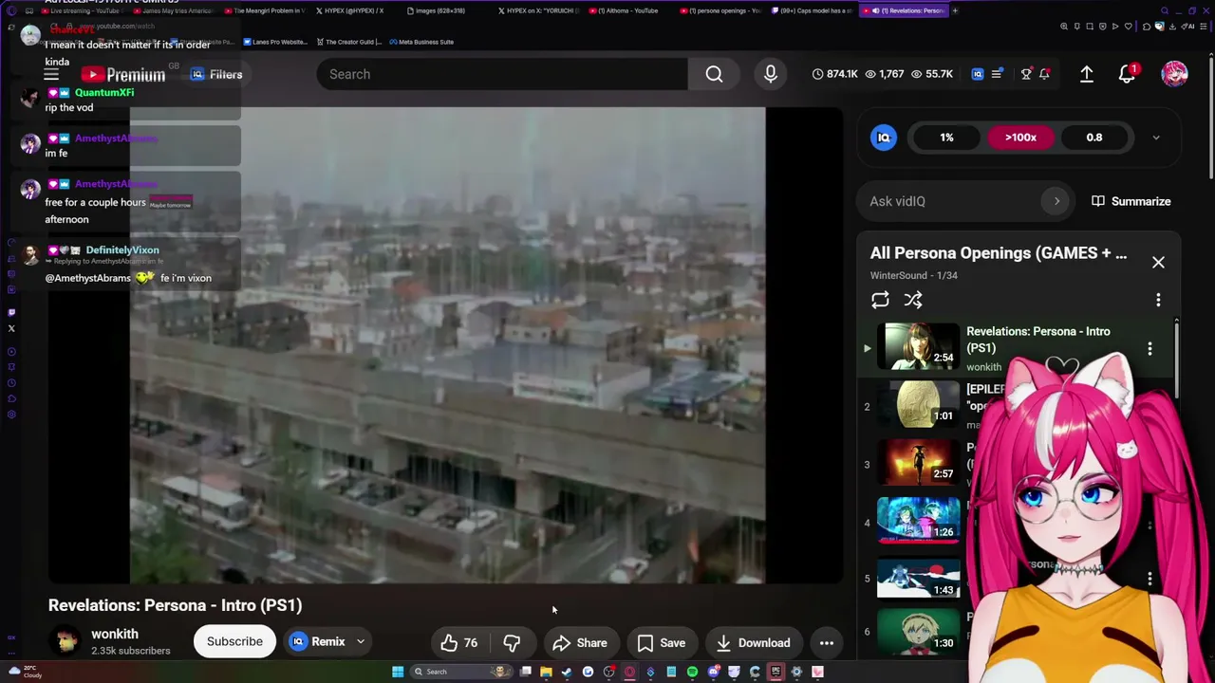Dislike the video
Screen dimensions: 1215x683
pos(512,642)
